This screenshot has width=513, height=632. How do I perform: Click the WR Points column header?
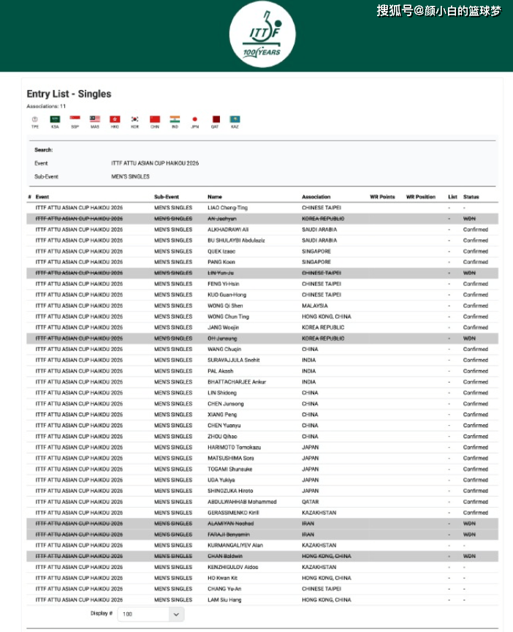[382, 197]
